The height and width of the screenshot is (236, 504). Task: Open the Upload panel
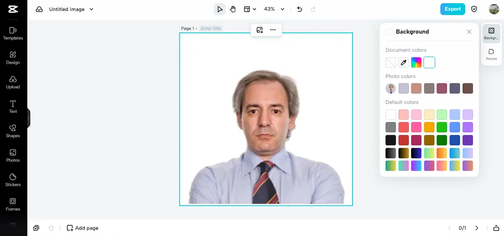(13, 83)
